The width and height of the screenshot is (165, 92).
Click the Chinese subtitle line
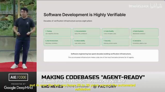(82, 81)
